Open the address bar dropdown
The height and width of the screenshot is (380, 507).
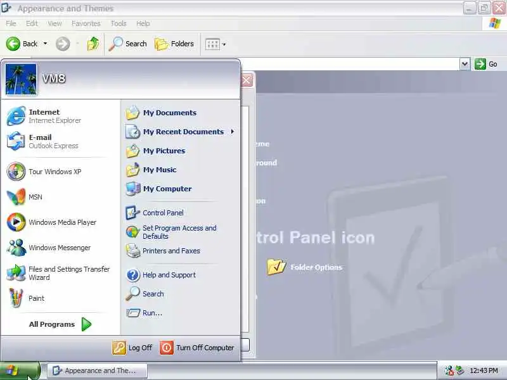[465, 64]
